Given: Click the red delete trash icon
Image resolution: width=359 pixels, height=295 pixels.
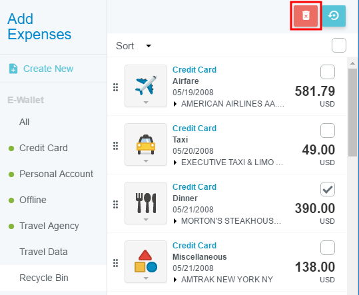Looking at the screenshot, I should click(x=306, y=16).
